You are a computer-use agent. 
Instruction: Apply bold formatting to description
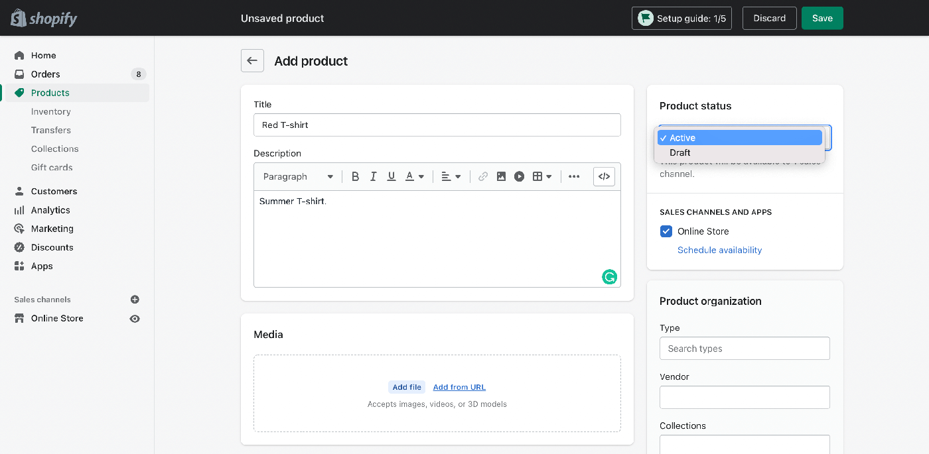(x=355, y=176)
